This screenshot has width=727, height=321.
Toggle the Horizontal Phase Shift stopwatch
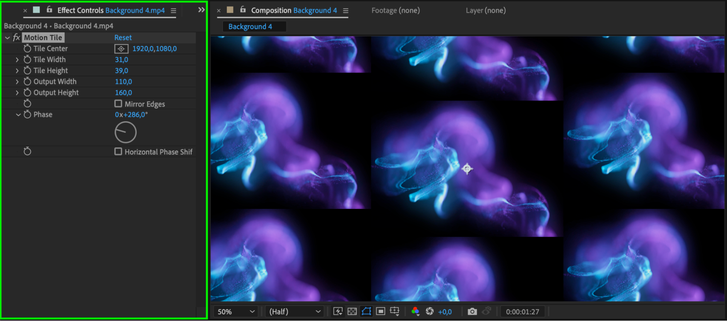point(27,151)
